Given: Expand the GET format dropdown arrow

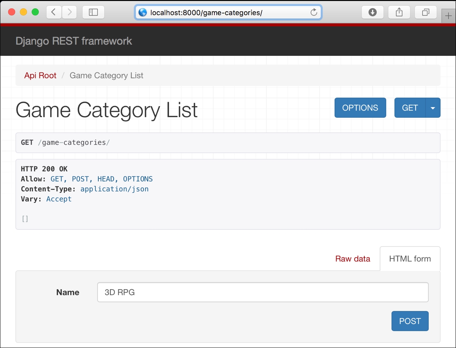Looking at the screenshot, I should pos(433,108).
